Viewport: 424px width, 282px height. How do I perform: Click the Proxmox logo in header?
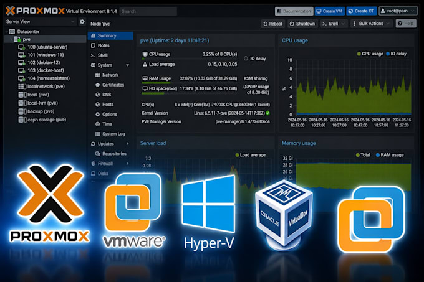pyautogui.click(x=35, y=11)
